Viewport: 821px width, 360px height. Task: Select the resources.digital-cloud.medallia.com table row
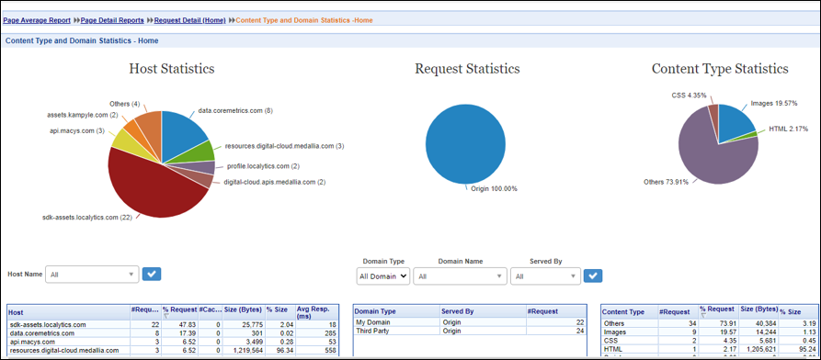pos(173,350)
